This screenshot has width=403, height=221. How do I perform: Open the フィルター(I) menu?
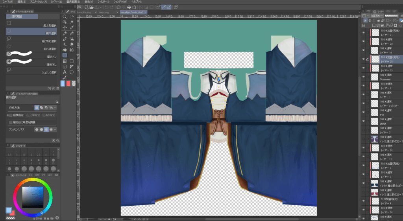(x=104, y=2)
